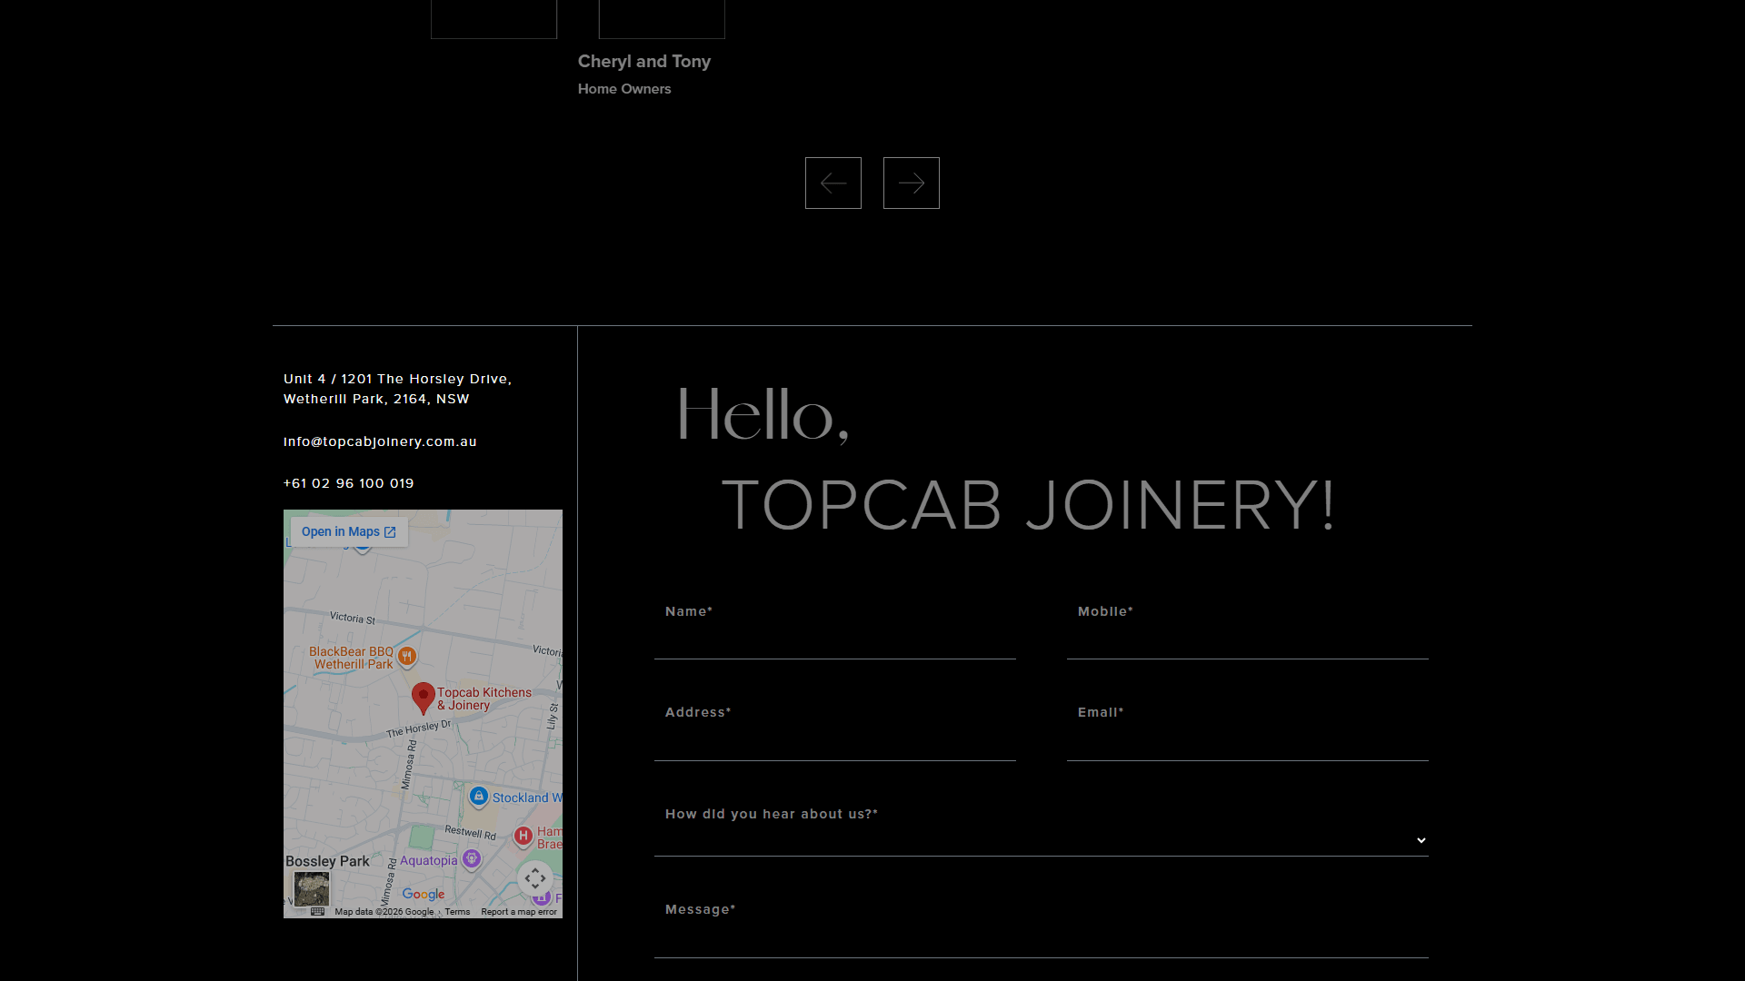Click Report a map error link
The image size is (1745, 981).
(519, 912)
